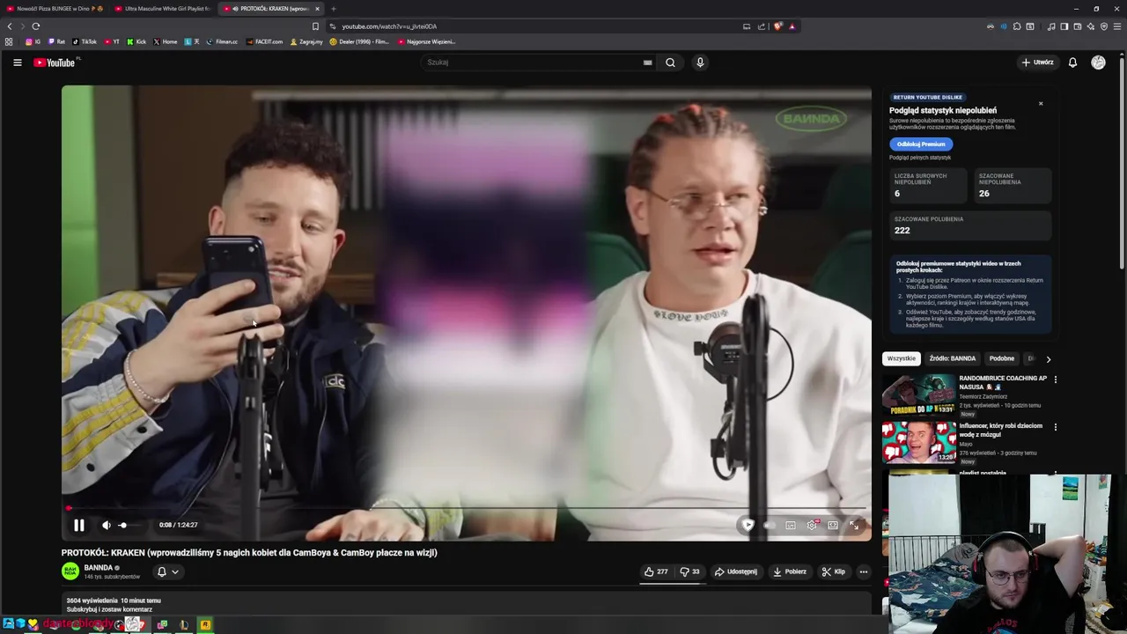Image resolution: width=1127 pixels, height=634 pixels.
Task: Pause the video with the pause button
Action: (78, 525)
